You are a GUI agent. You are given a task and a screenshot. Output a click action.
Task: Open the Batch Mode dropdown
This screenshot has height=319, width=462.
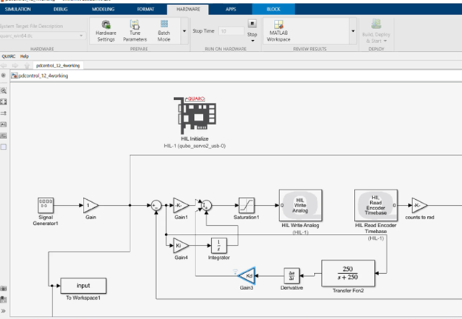164,31
